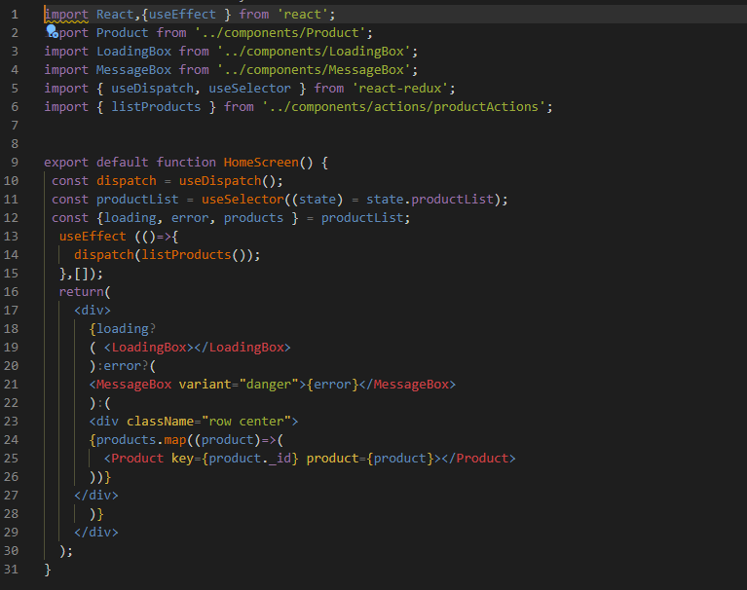The width and height of the screenshot is (747, 590).
Task: Click 'products' in the destructuring on line 12
Action: 253,218
